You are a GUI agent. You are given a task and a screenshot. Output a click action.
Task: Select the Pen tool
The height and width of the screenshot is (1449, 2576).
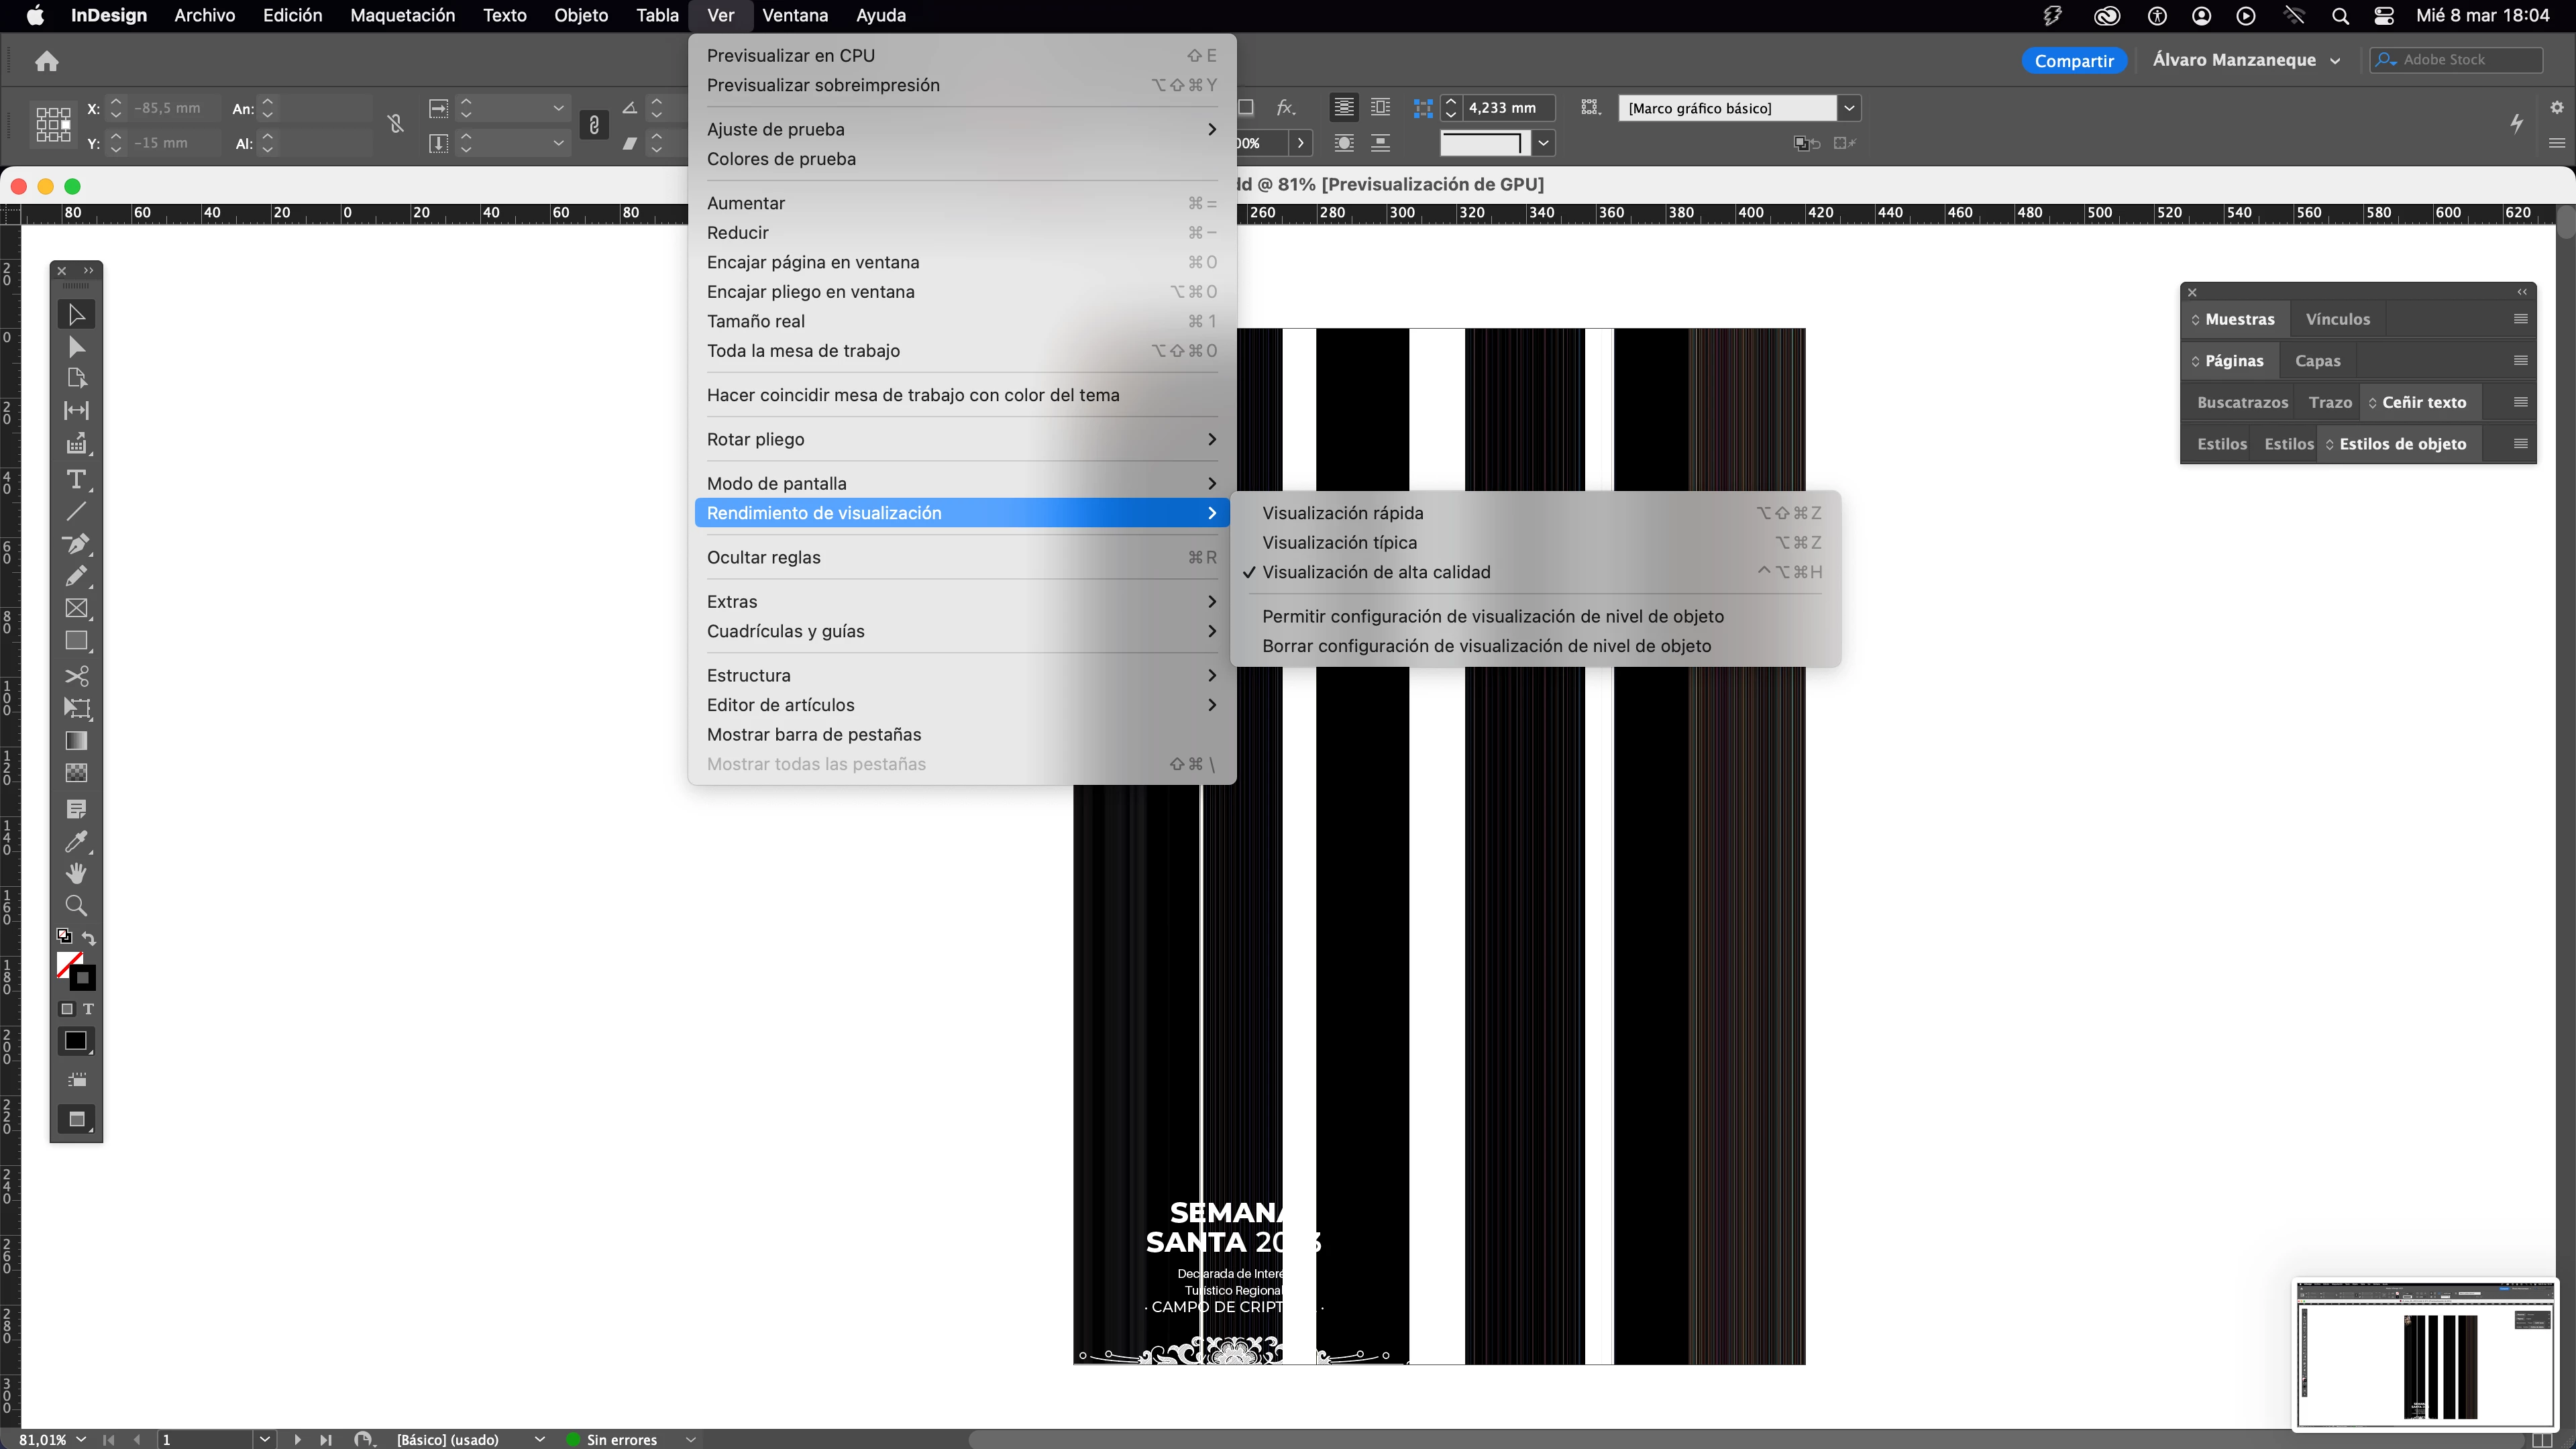point(76,545)
